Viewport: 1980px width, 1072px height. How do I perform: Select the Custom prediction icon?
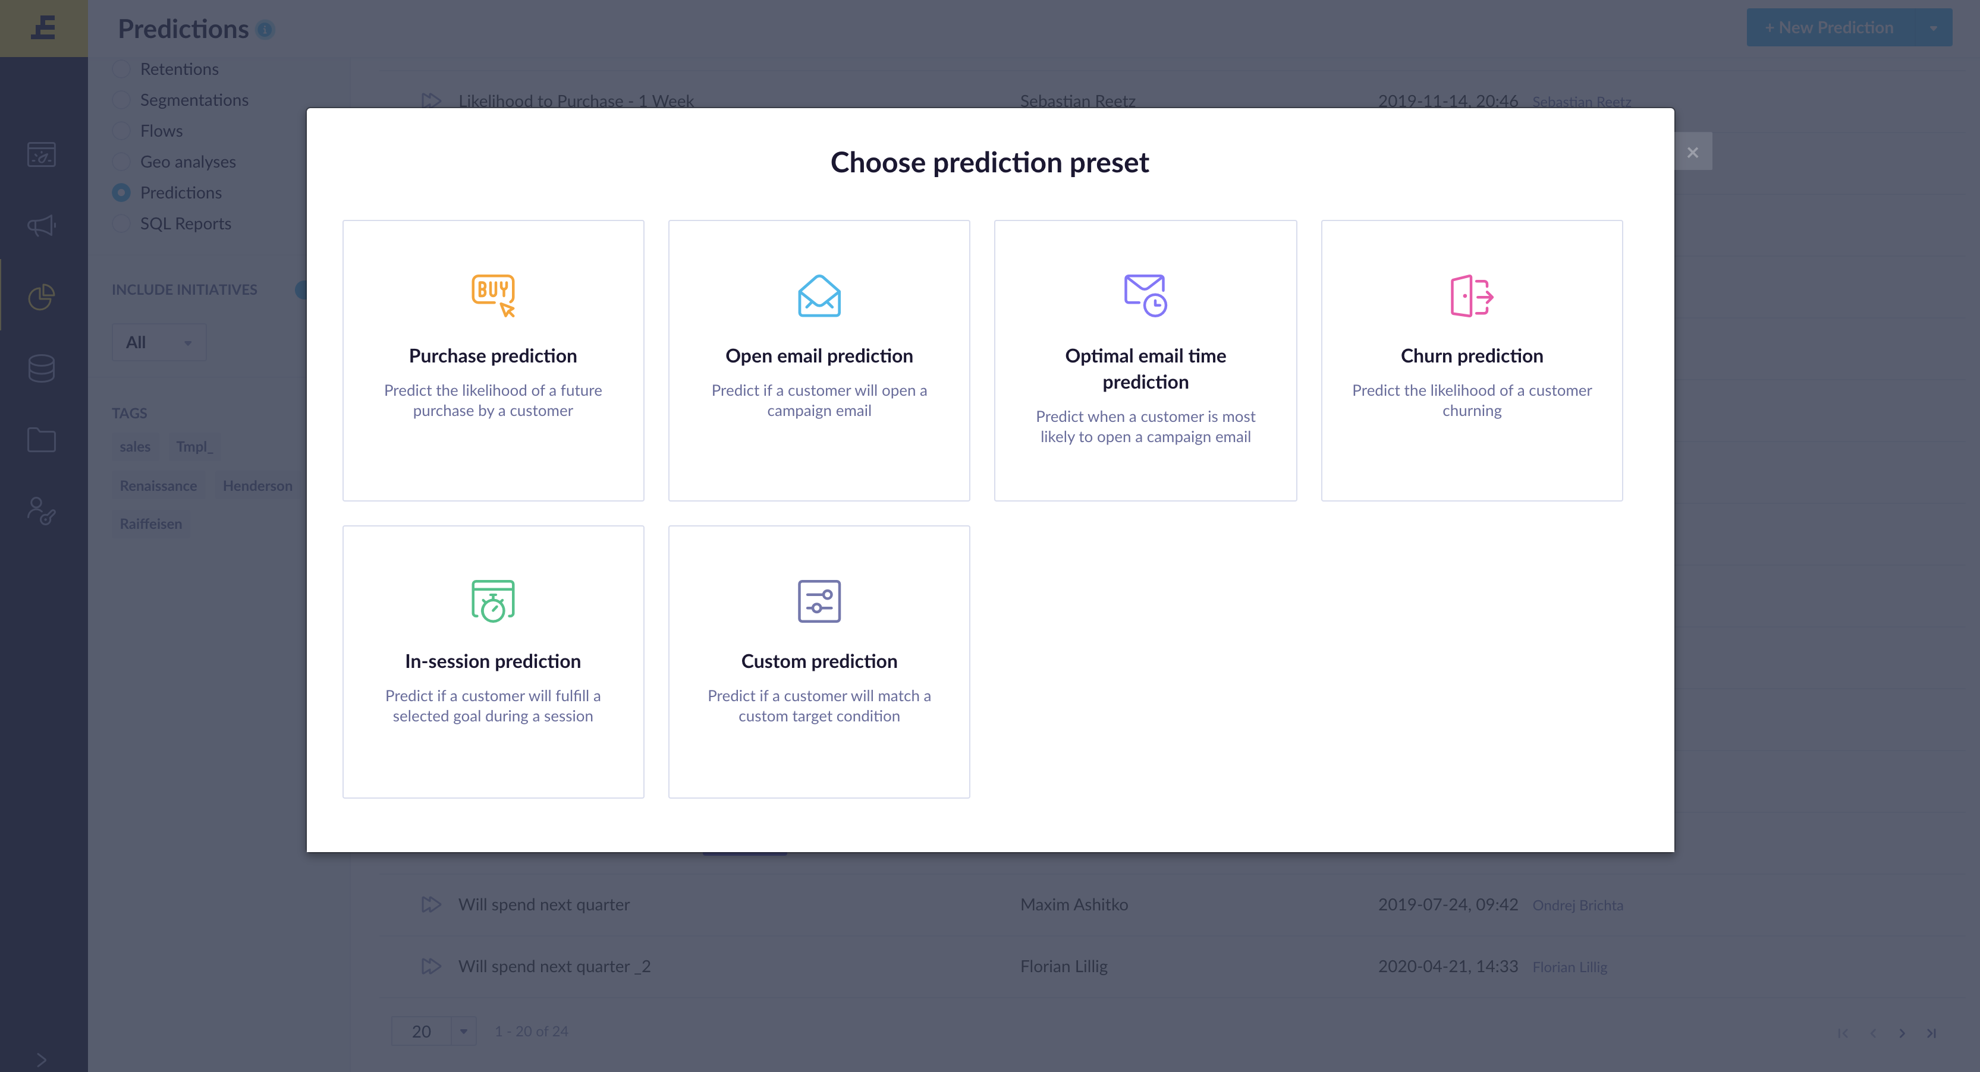(818, 602)
